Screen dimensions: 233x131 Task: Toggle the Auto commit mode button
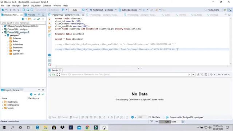coord(75,10)
